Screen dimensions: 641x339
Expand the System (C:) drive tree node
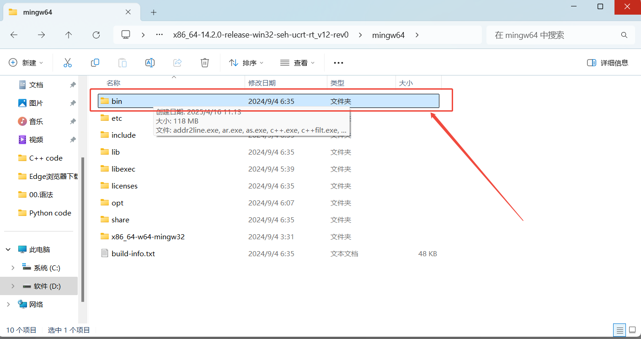pyautogui.click(x=13, y=268)
